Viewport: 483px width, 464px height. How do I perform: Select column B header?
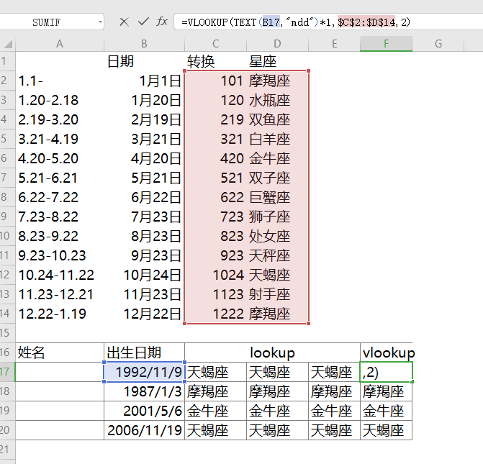click(x=144, y=44)
